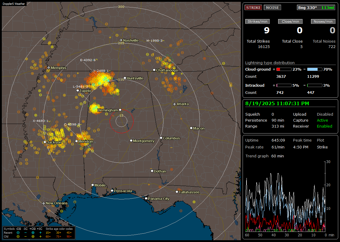Click the negative intracloud green percentage bar
Image resolution: width=340 pixels, height=242 pixels.
tap(315, 86)
